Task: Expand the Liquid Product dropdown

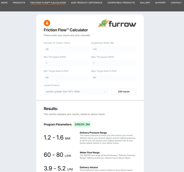Action: pyautogui.click(x=76, y=92)
